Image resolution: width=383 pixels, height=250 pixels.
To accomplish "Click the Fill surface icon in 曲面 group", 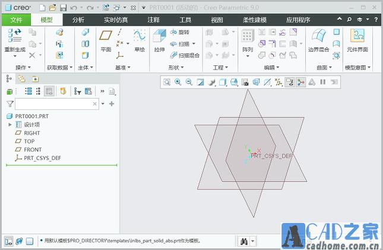I will (337, 31).
